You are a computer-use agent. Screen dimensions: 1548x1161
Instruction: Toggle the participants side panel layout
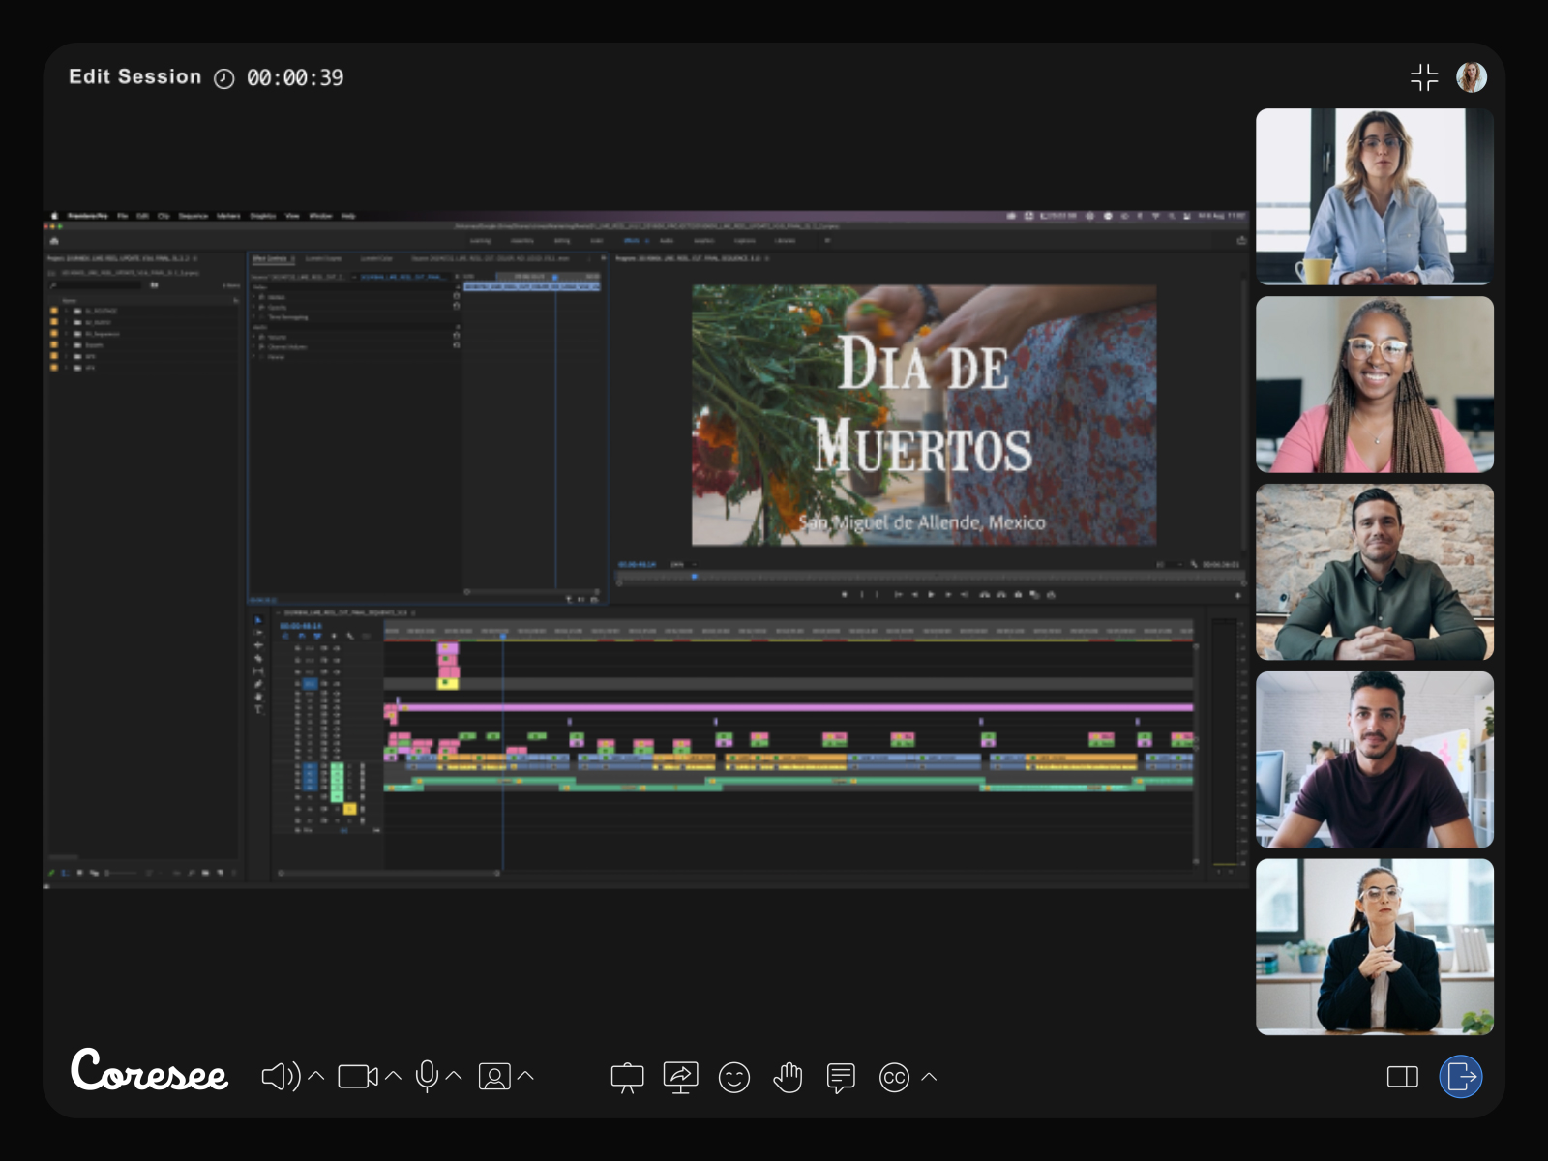pos(1402,1077)
